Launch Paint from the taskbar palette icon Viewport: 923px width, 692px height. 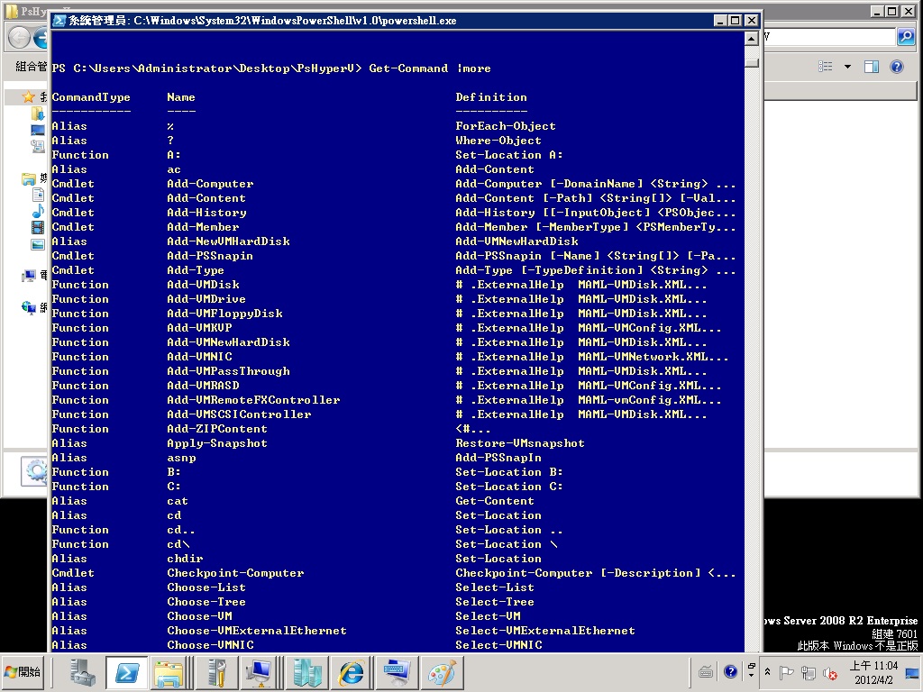[x=442, y=672]
